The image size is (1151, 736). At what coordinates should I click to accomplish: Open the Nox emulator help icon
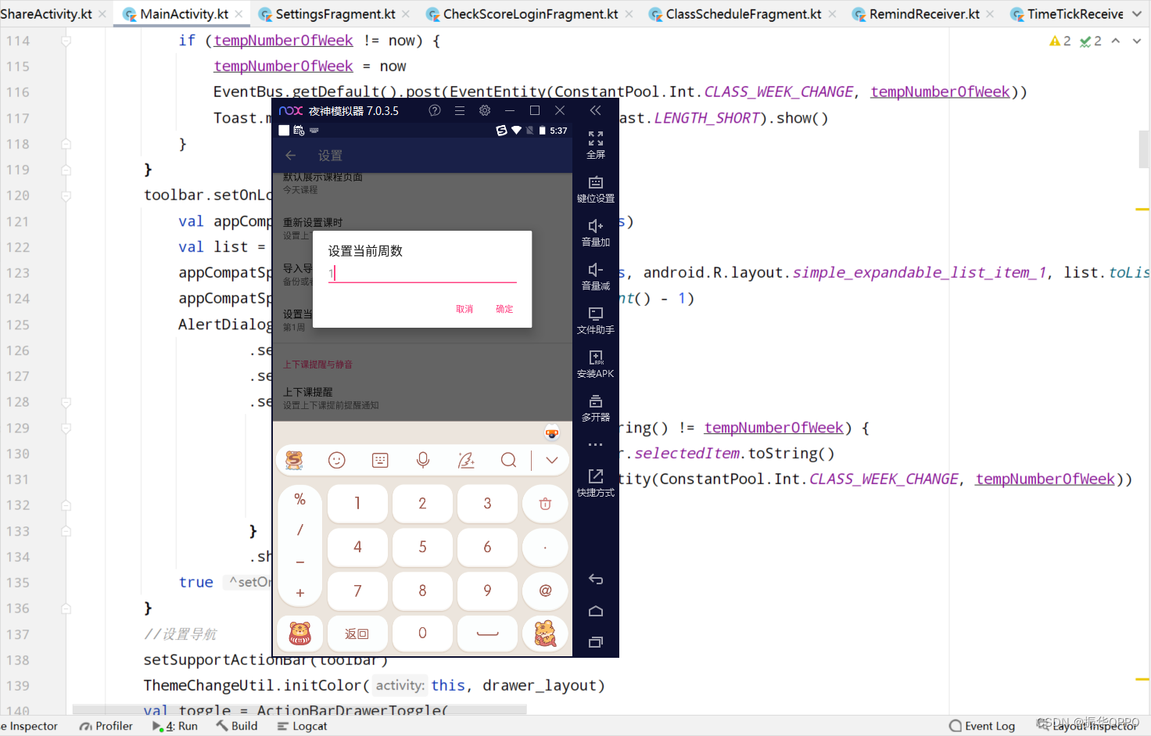[x=435, y=110]
